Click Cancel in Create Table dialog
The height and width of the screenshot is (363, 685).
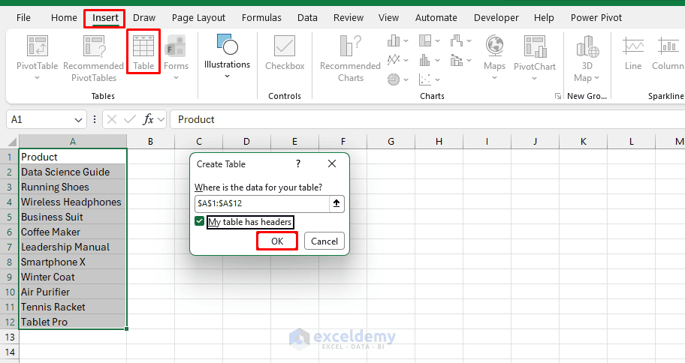(x=324, y=241)
